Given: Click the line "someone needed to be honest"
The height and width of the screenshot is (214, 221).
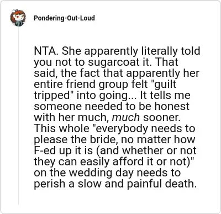Looking at the screenshot, I should point(112,107).
